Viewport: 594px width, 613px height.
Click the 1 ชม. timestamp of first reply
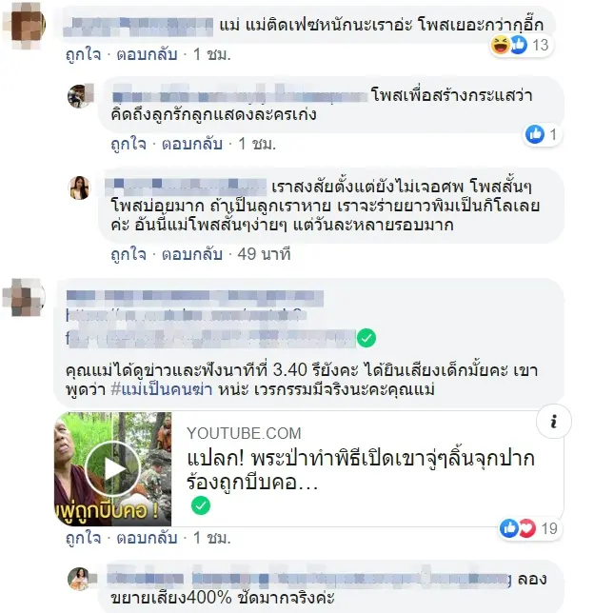[257, 144]
